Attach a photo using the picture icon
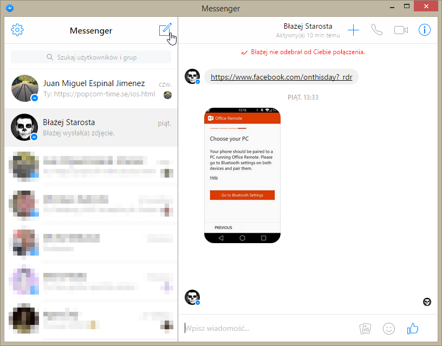This screenshot has width=442, height=346. 365,329
